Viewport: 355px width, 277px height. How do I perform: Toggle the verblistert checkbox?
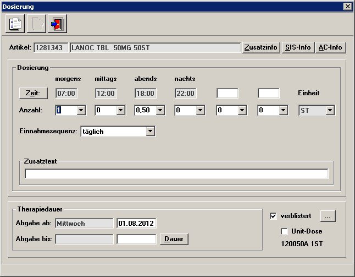274,216
